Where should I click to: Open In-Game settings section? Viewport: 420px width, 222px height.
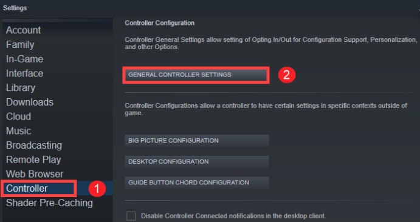point(25,59)
